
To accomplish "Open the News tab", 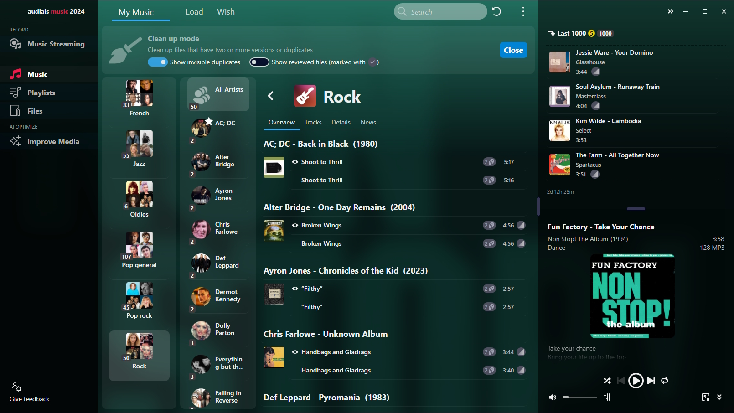I will coord(368,122).
